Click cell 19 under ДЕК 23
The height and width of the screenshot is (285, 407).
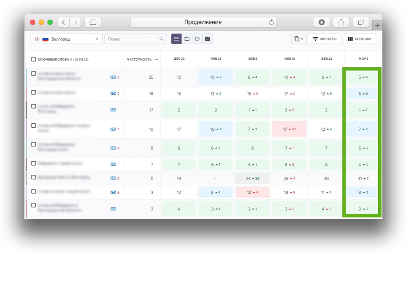(x=179, y=179)
